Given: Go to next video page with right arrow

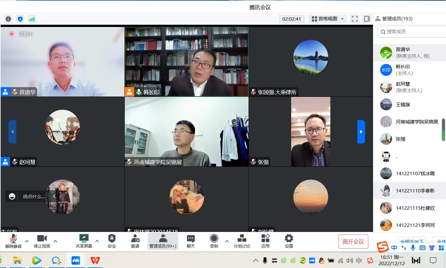Looking at the screenshot, I should pos(361,132).
